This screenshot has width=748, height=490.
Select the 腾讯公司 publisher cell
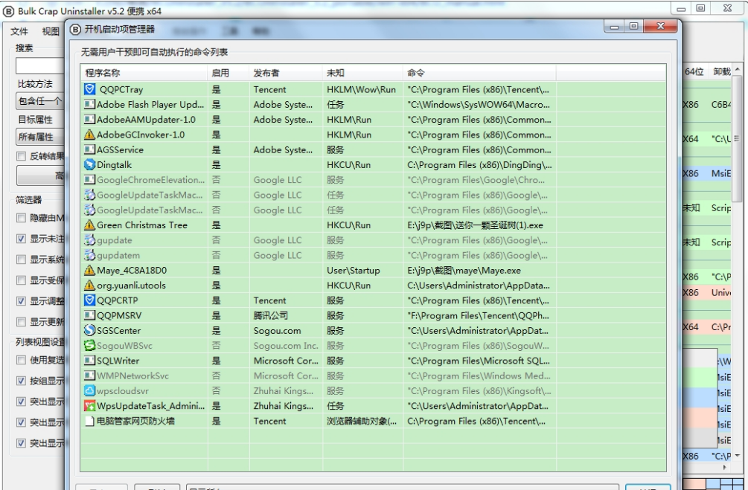[x=285, y=315]
